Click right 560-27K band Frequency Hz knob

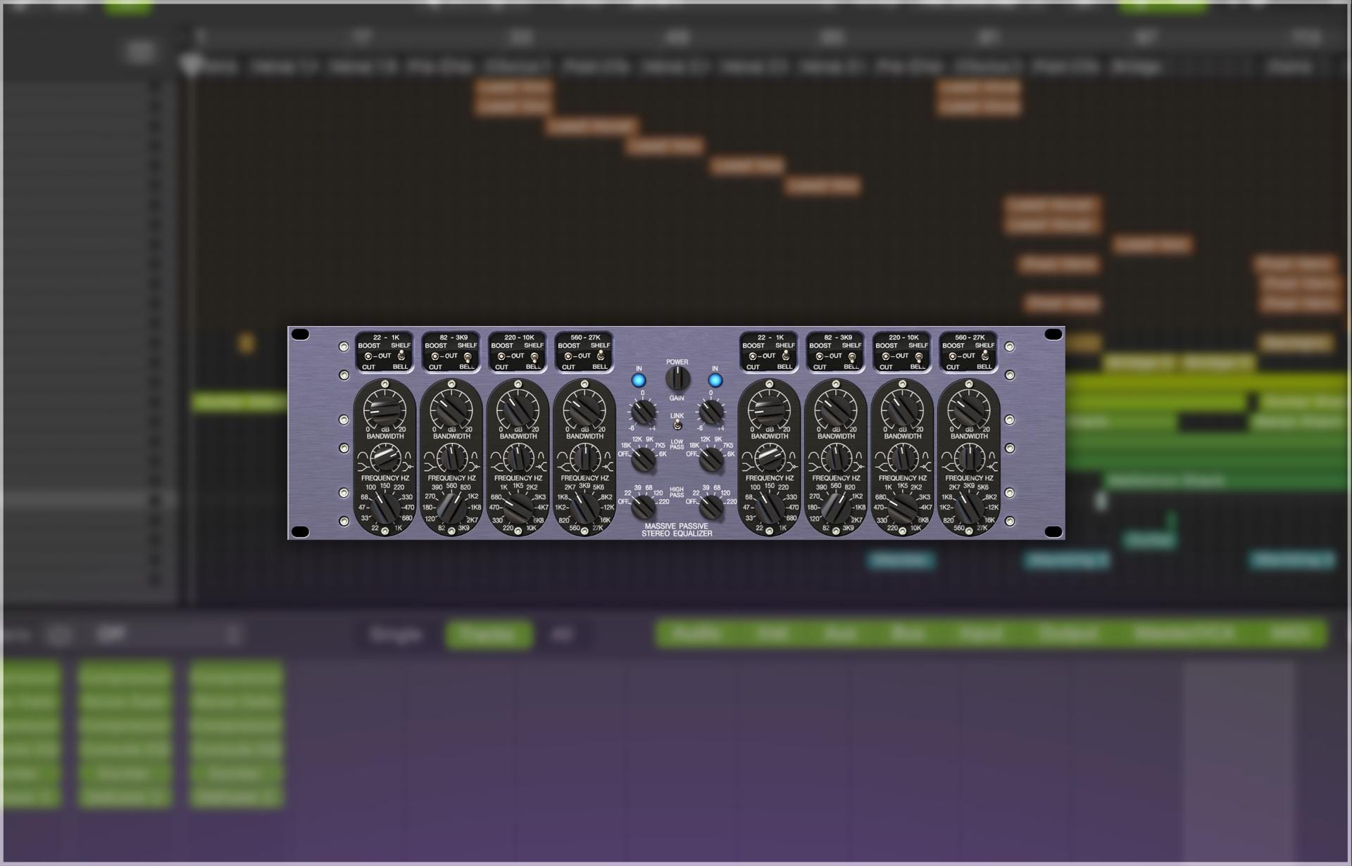(968, 507)
